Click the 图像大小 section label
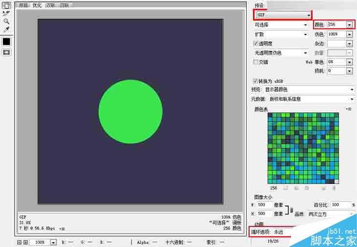The width and height of the screenshot is (357, 247). 263,197
